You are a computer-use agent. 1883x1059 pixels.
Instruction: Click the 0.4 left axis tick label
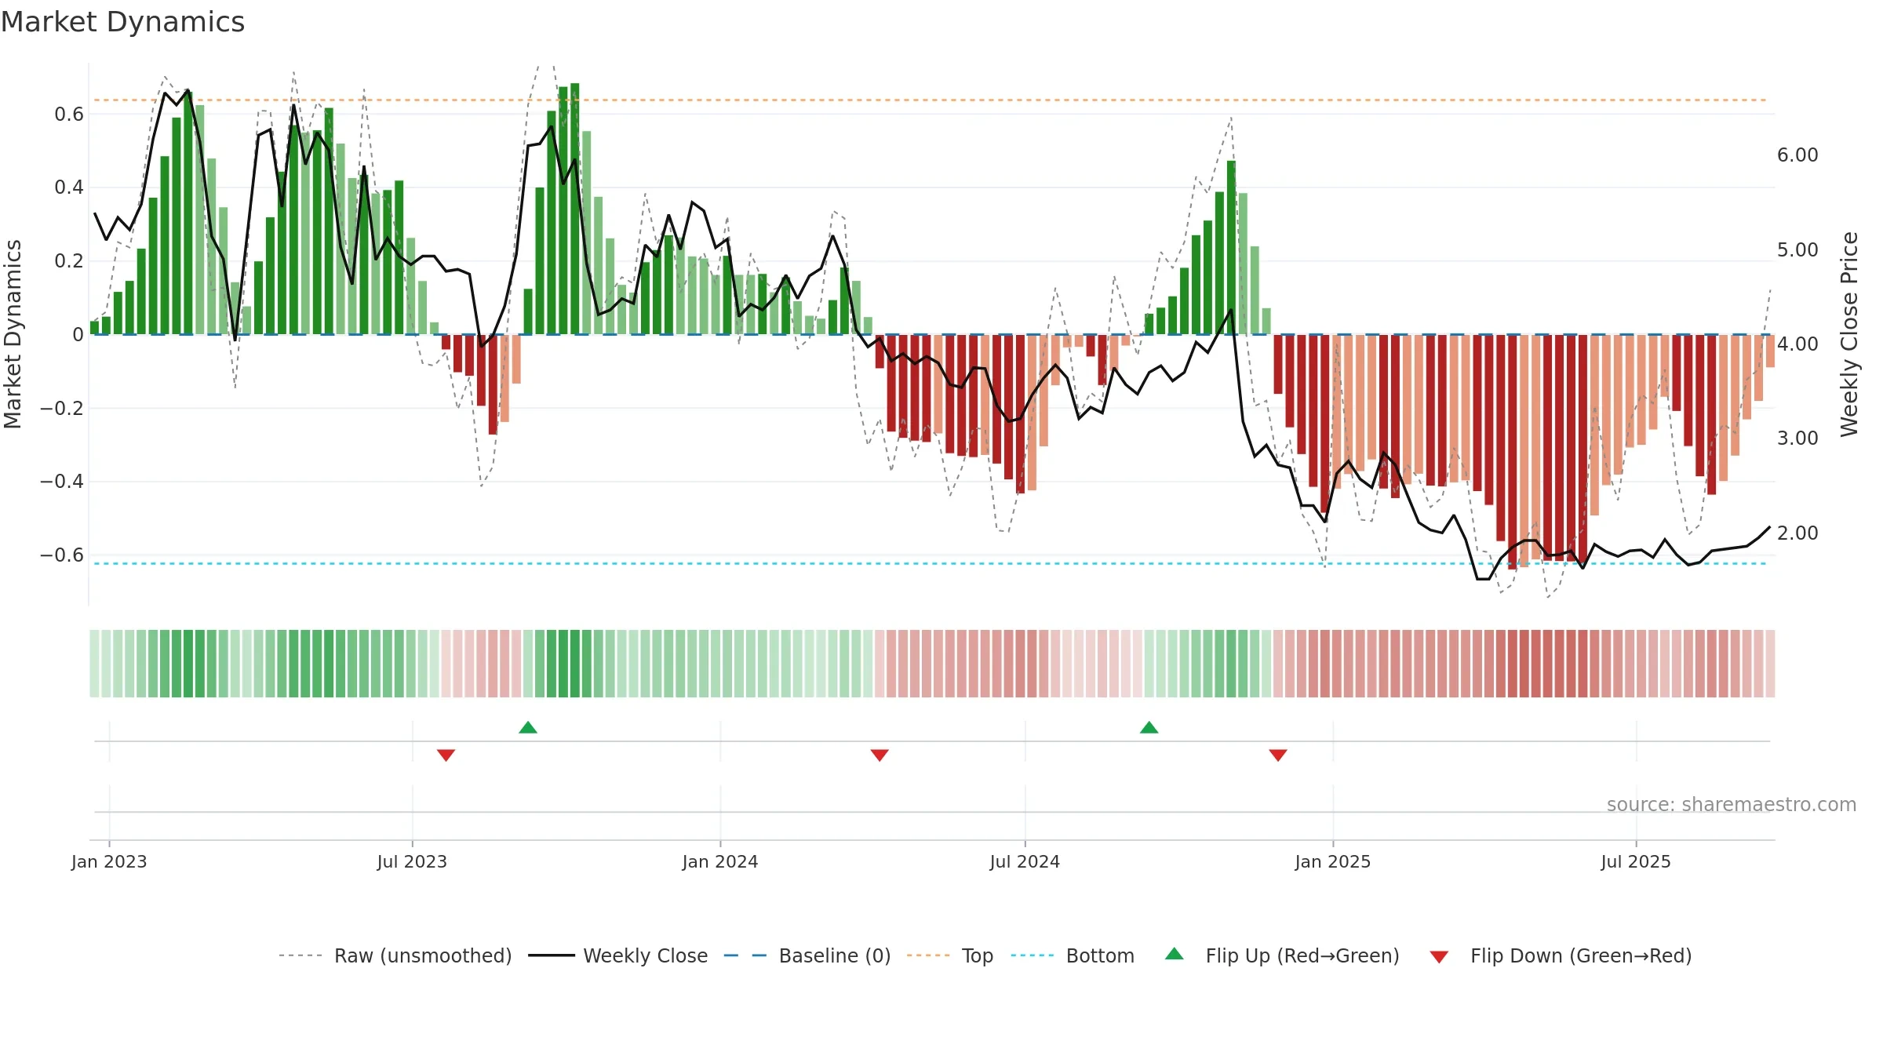tap(69, 187)
